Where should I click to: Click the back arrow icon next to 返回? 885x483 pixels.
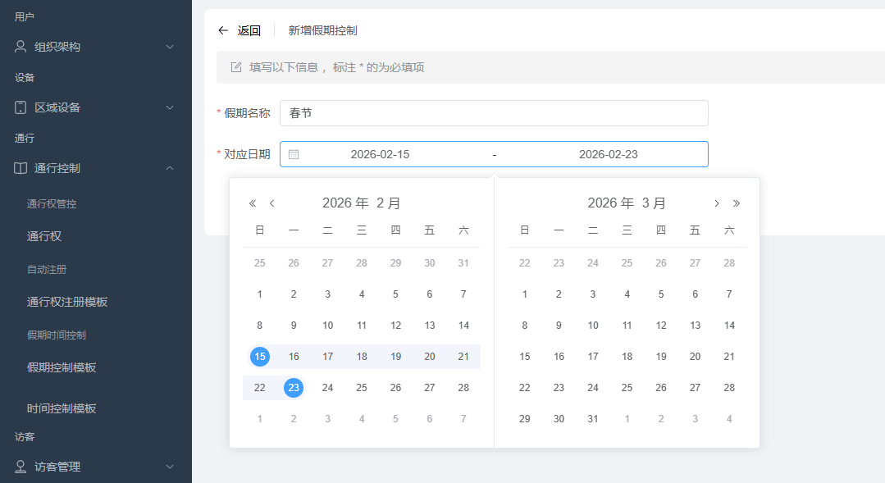223,30
